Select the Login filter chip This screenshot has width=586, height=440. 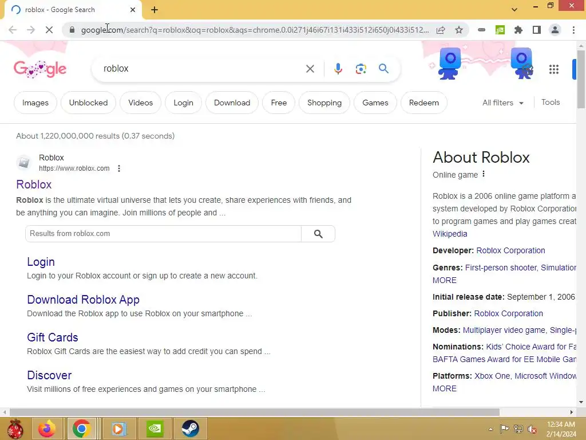click(184, 103)
